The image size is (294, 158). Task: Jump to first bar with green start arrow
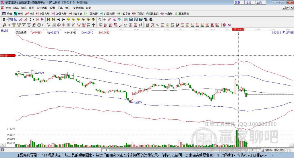tap(48, 19)
